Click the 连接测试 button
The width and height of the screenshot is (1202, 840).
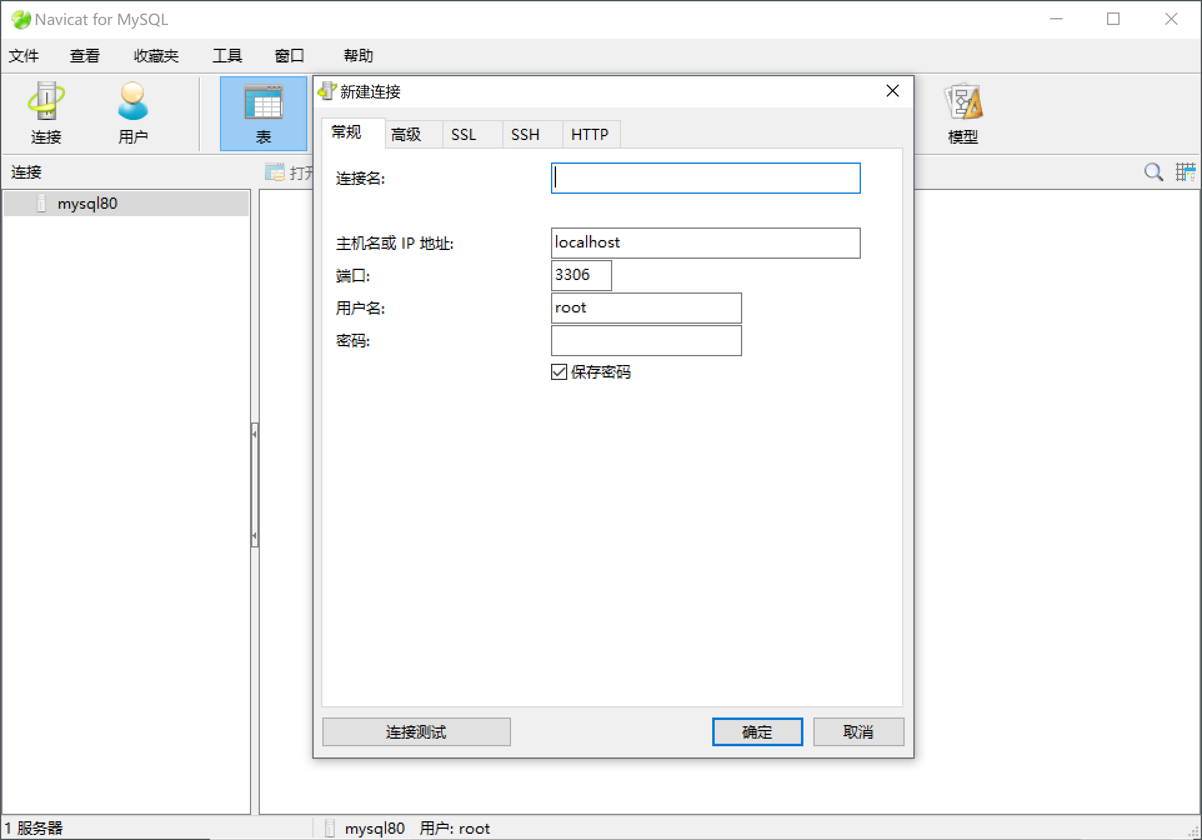417,732
